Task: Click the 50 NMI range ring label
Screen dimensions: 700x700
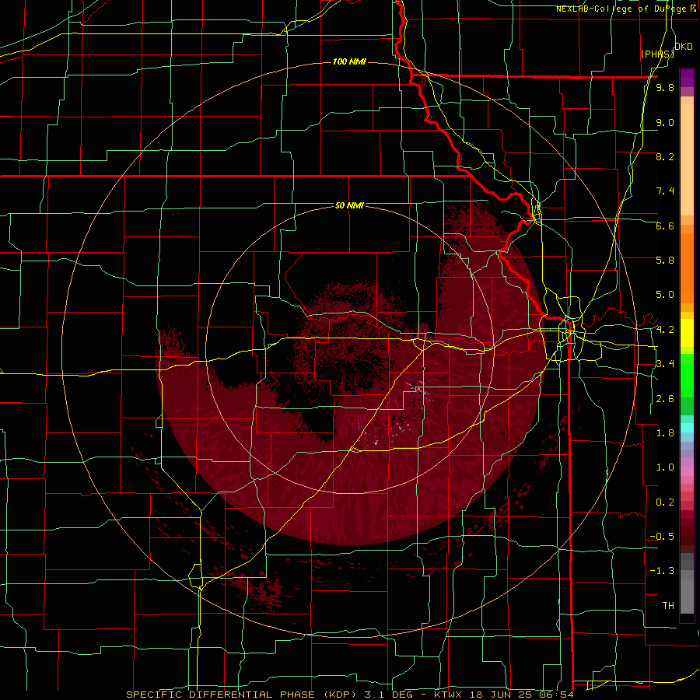Action: [x=349, y=205]
